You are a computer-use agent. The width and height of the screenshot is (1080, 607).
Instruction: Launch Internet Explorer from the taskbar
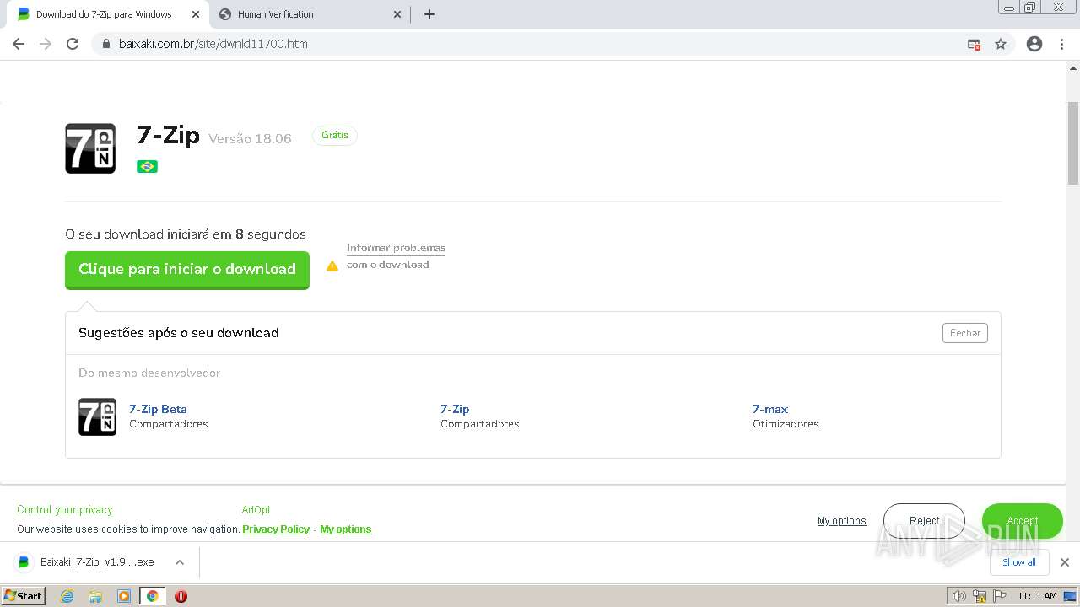click(x=67, y=596)
